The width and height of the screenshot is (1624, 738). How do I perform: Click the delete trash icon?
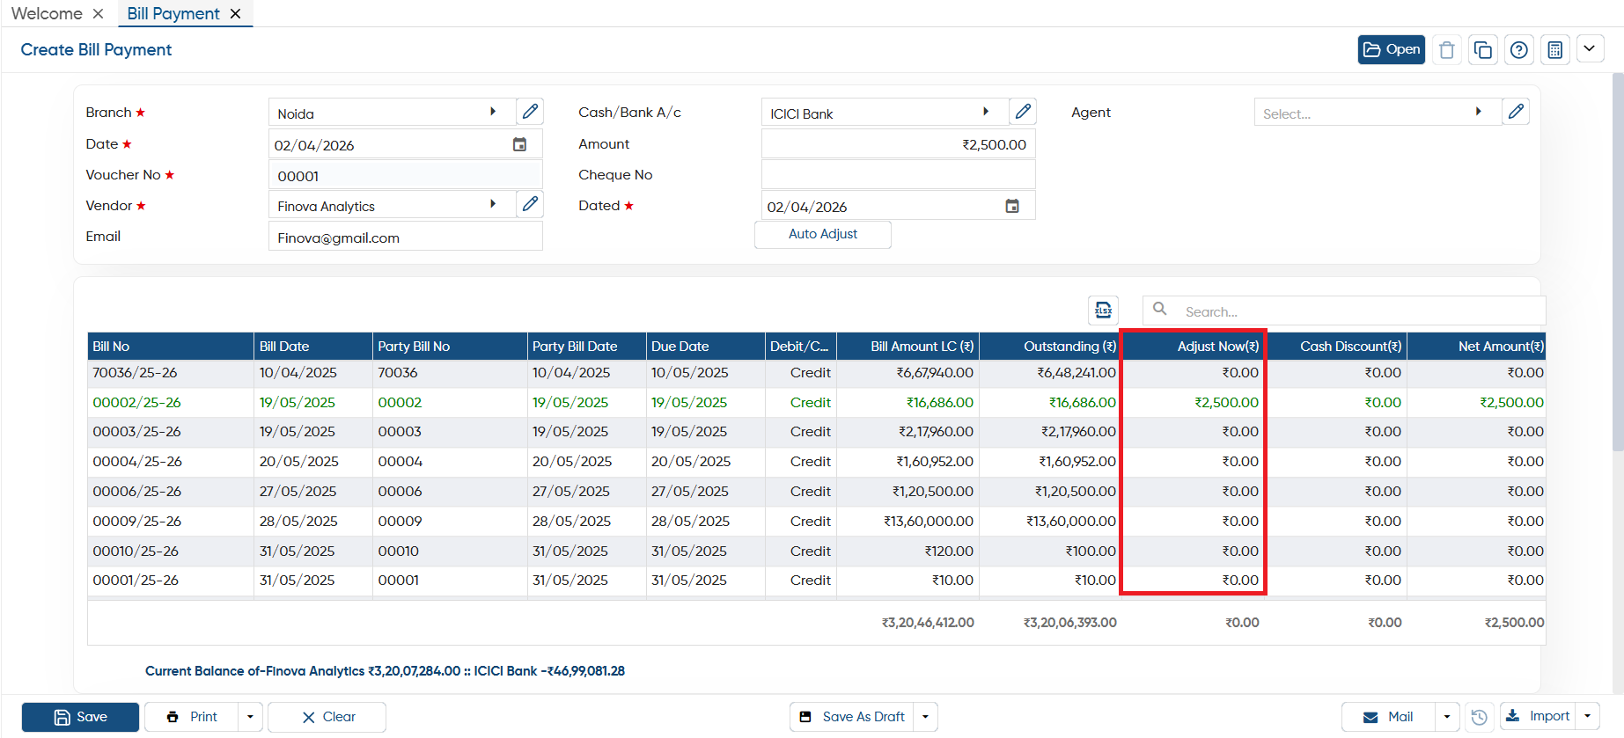pos(1446,50)
